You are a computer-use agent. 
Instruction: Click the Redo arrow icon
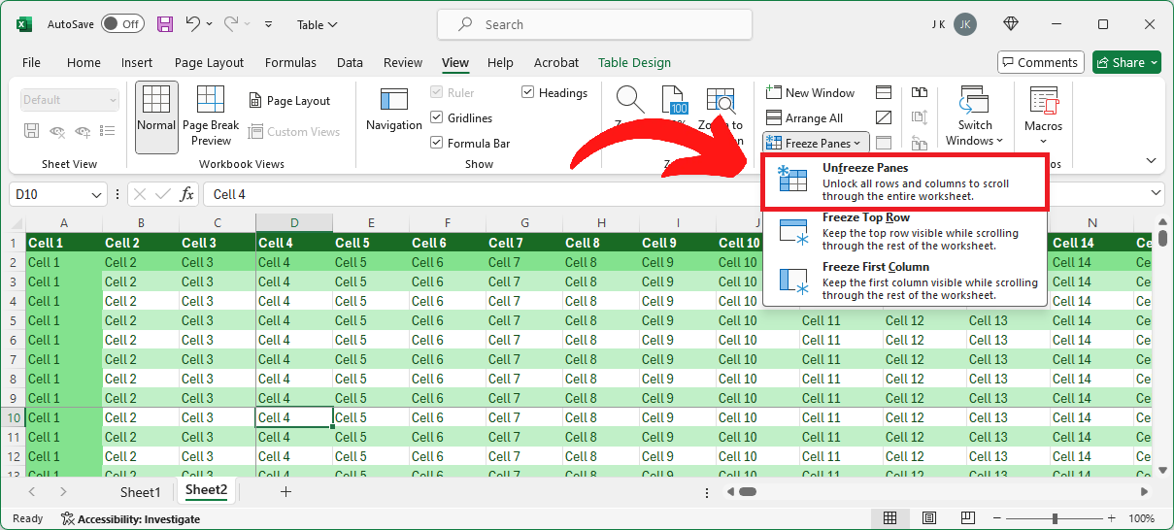231,24
